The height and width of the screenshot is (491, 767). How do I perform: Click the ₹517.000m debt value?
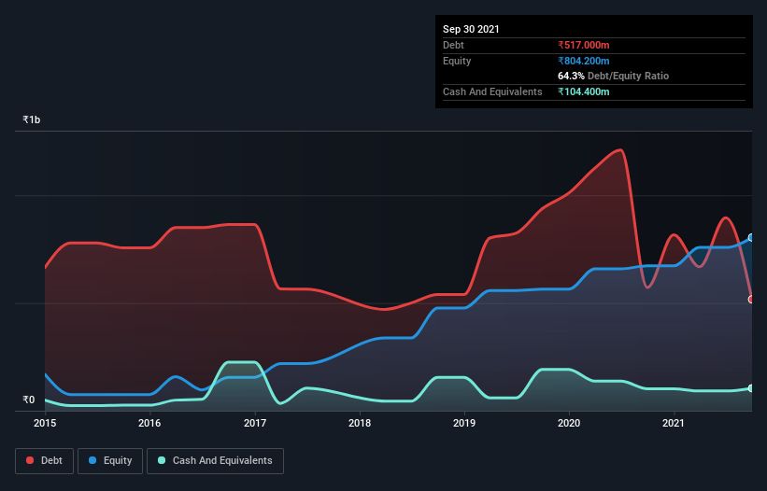(x=584, y=45)
